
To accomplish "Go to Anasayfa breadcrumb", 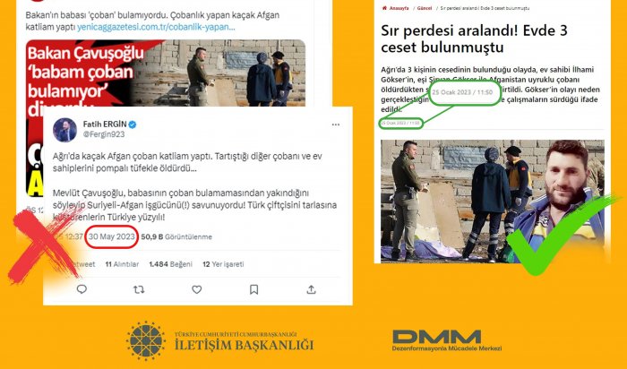I will click(x=399, y=8).
